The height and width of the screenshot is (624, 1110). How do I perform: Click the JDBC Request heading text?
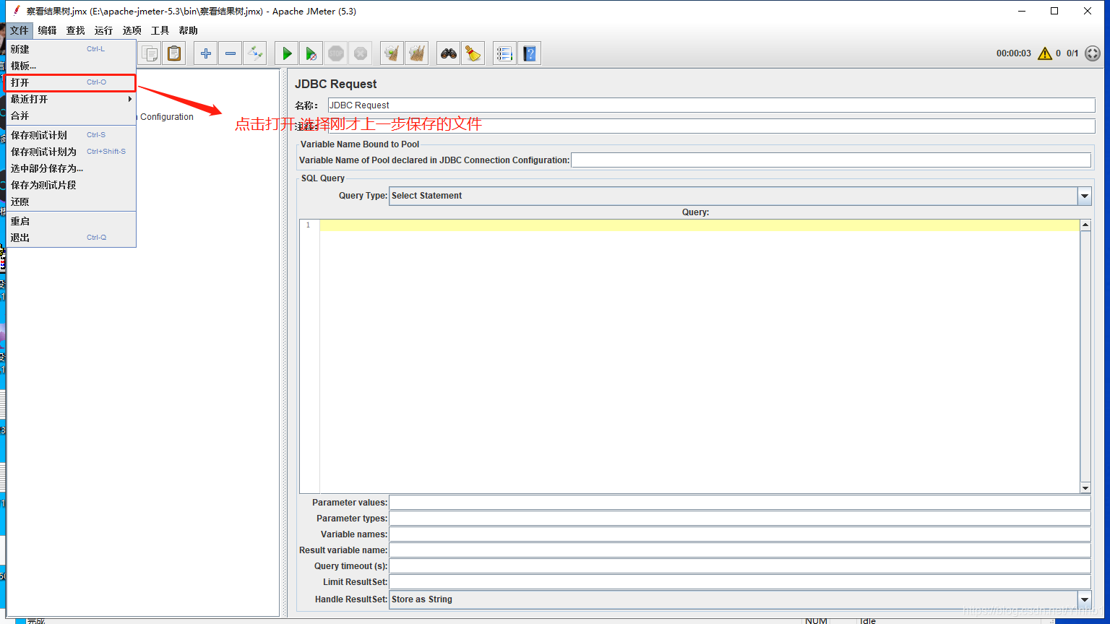pos(336,84)
